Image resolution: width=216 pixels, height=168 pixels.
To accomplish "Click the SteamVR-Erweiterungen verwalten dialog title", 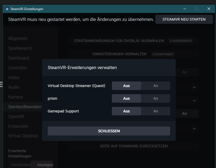I will pos(82,67).
